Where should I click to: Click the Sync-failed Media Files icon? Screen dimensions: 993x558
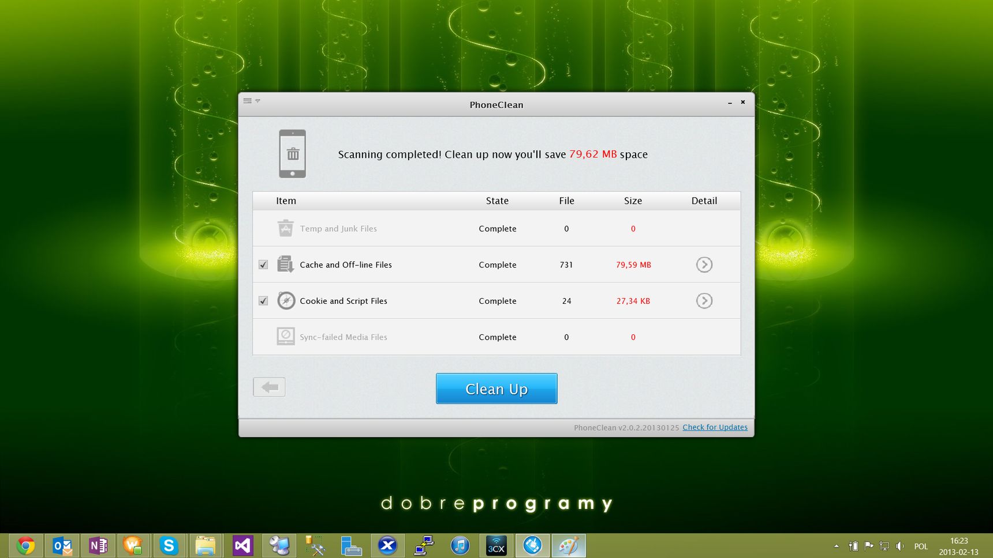pyautogui.click(x=285, y=337)
